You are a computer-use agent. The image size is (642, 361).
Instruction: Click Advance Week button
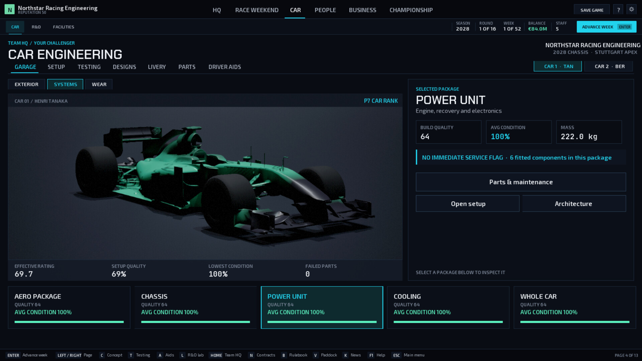point(606,27)
